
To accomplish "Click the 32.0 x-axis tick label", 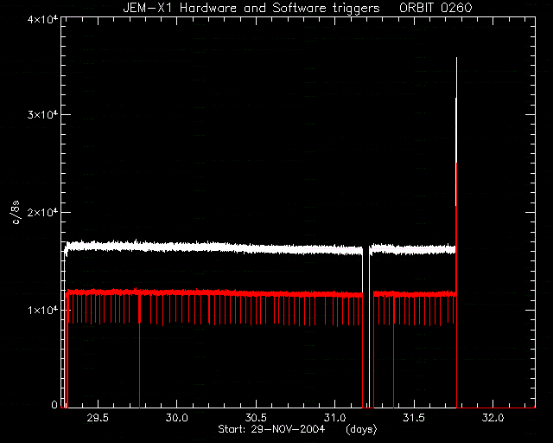I will point(493,418).
